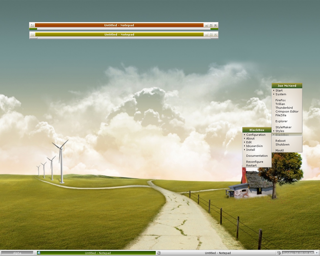
Task: Choose Shutdown in the menu
Action: (287, 144)
